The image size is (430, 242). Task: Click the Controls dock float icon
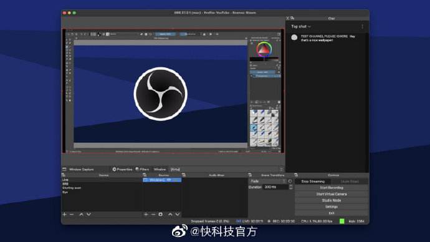pyautogui.click(x=296, y=175)
